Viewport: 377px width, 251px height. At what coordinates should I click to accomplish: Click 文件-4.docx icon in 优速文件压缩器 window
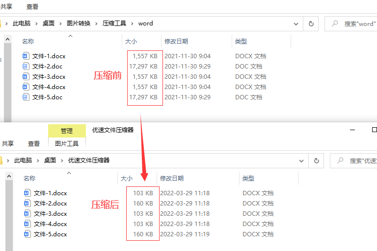point(27,224)
